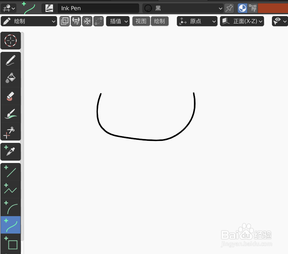Open the 原点 stroke placement dropdown

197,21
